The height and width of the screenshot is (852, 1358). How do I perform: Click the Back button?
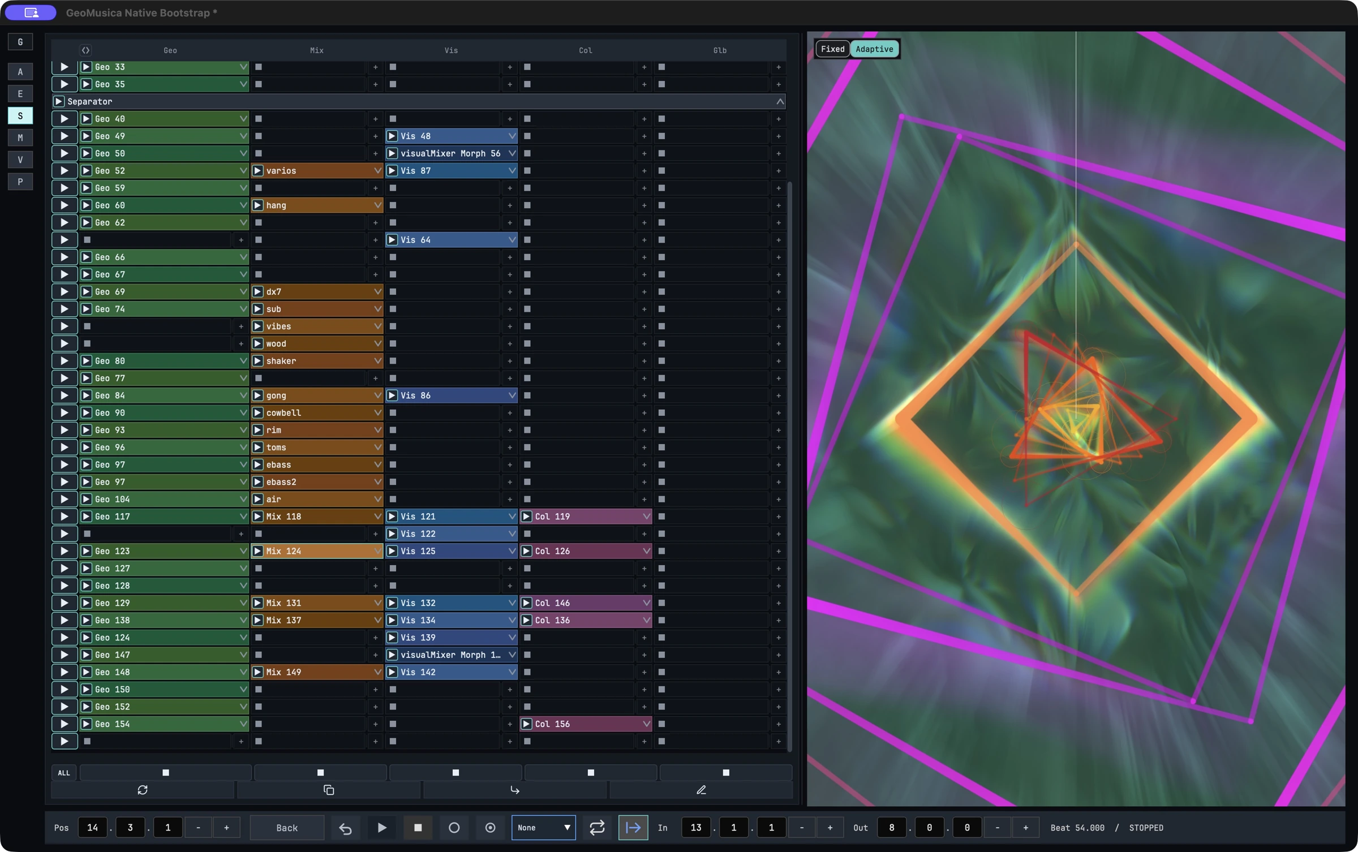pyautogui.click(x=287, y=828)
